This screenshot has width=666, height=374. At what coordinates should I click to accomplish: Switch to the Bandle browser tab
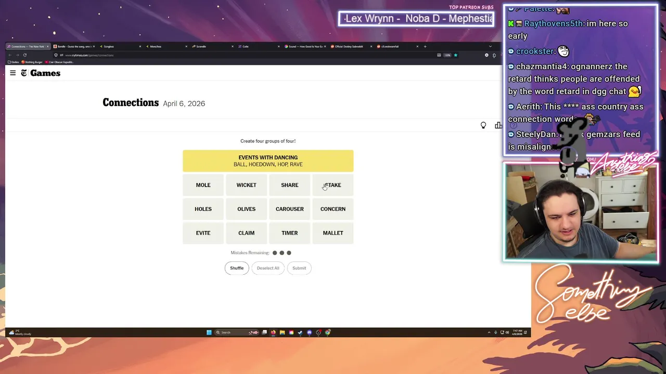[75, 46]
